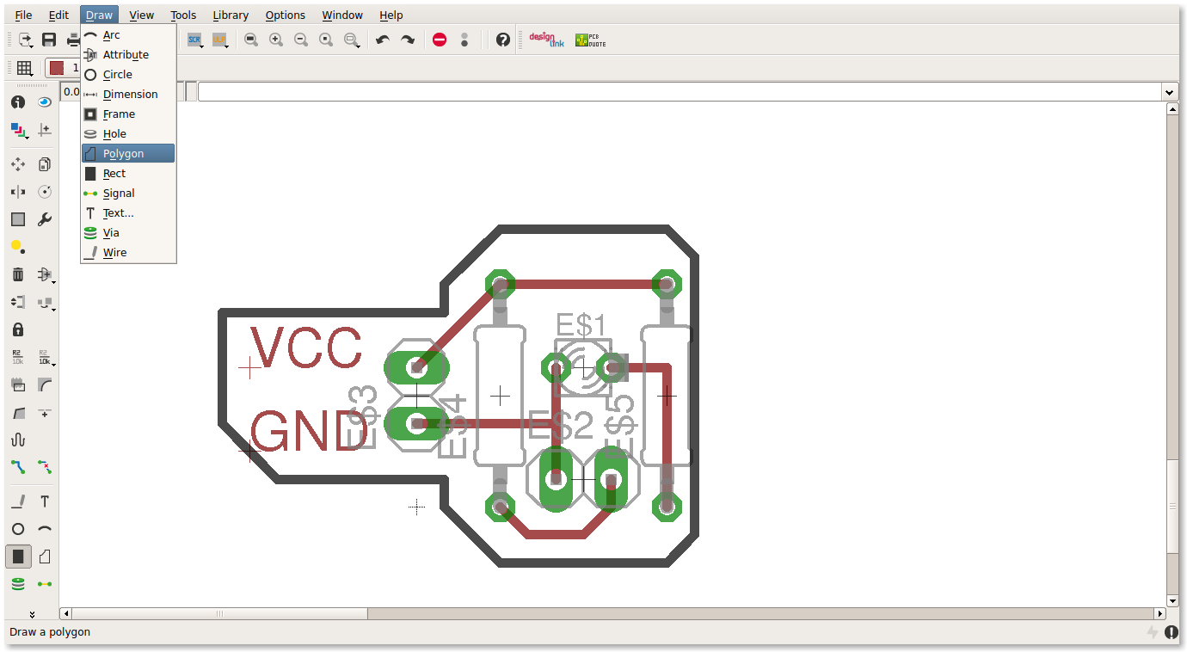Activate the Group selection tool
Image resolution: width=1187 pixels, height=652 pixels.
(x=18, y=219)
